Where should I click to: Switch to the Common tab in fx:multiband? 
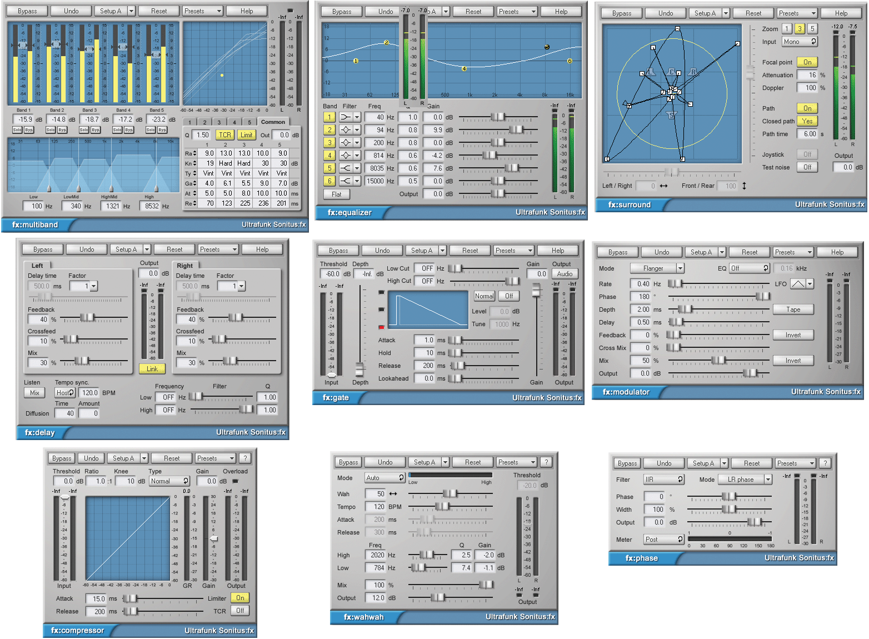273,121
